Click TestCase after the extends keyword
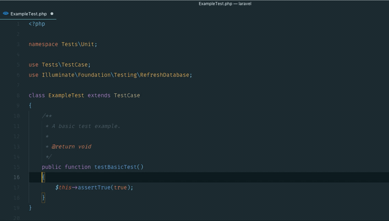The height and width of the screenshot is (221, 389). [127, 95]
